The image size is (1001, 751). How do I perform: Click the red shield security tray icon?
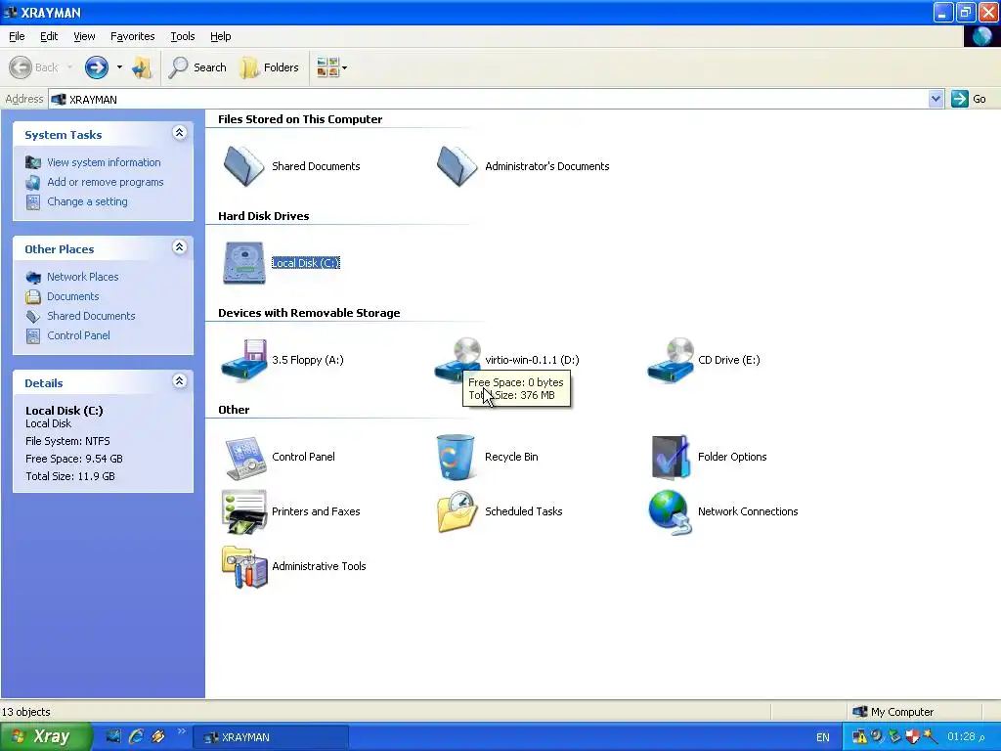tap(912, 737)
